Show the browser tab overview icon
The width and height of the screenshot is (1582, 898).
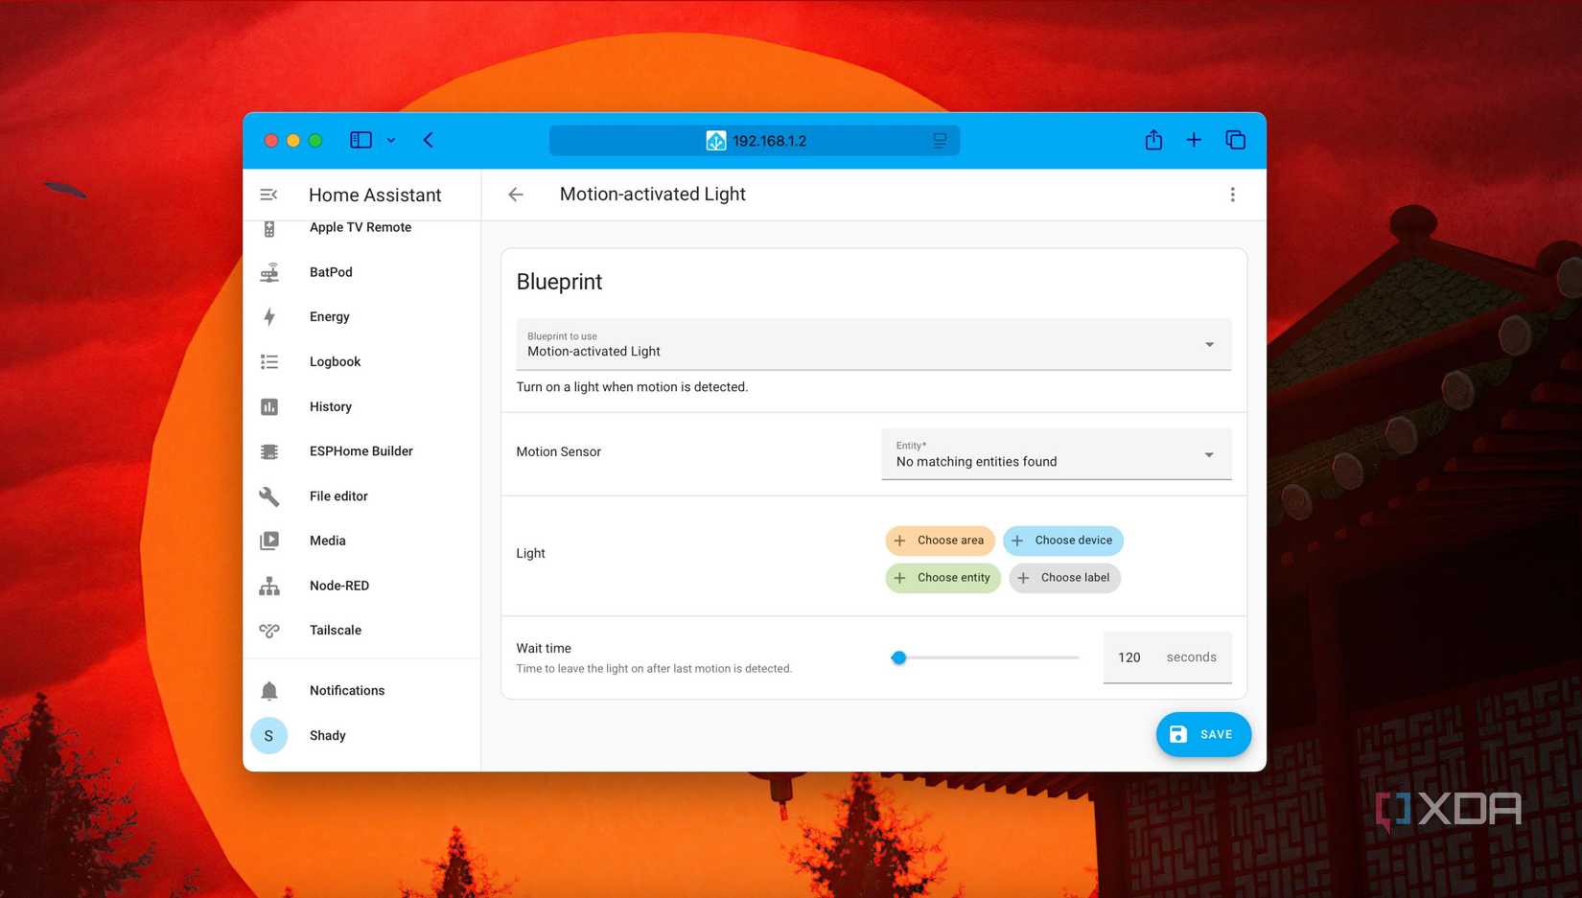click(1235, 140)
